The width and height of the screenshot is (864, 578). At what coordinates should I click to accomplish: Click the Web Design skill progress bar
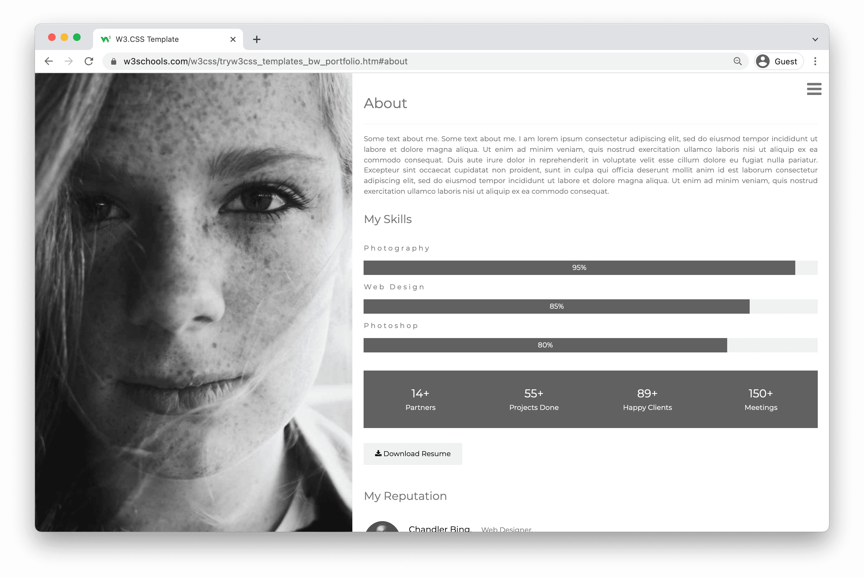tap(556, 306)
